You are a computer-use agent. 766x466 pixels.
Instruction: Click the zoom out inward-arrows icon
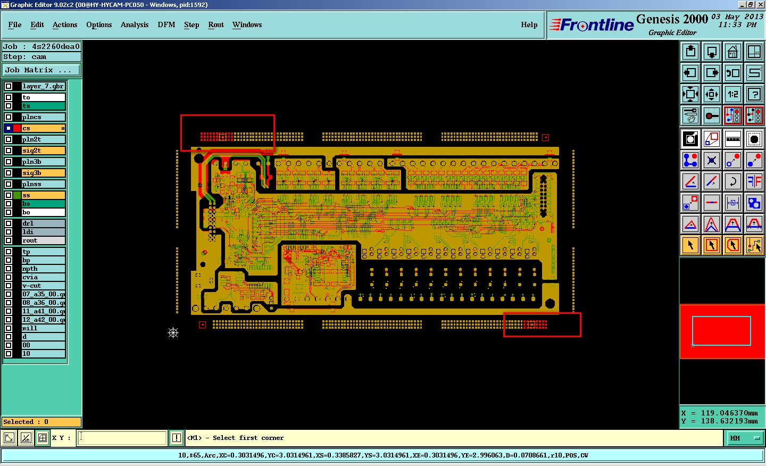pos(712,94)
